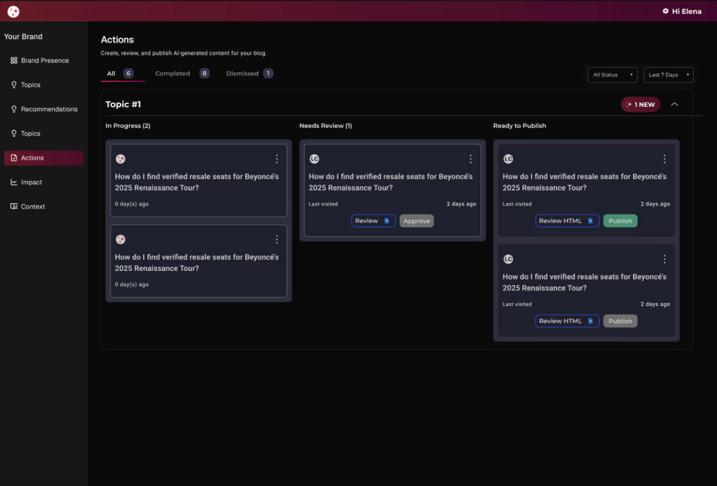717x486 pixels.
Task: Open the Last 7 Days dropdown
Action: (x=668, y=75)
